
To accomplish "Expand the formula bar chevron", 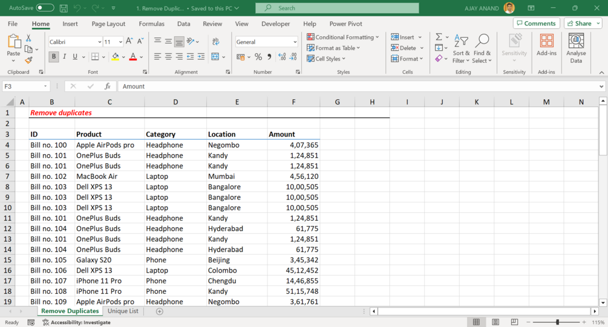I will (601, 86).
